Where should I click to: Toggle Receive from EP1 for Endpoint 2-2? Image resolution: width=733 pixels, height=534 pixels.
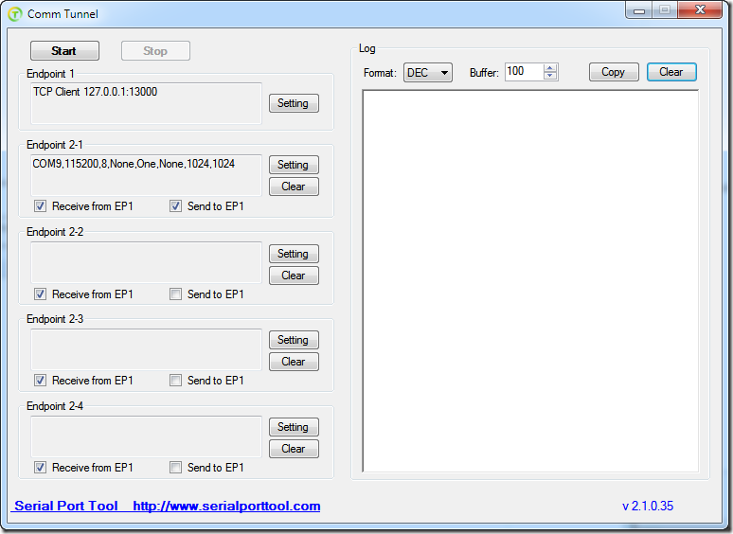40,294
